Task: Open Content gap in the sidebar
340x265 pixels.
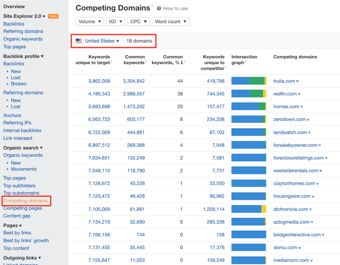Action: click(17, 216)
